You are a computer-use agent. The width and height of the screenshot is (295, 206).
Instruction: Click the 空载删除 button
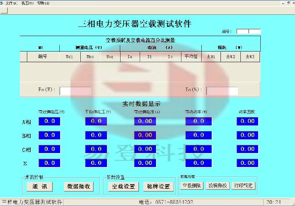192,186
